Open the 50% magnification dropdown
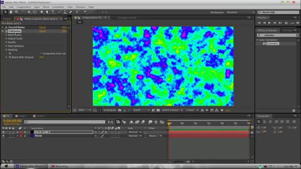This screenshot has height=169, width=301. point(85,110)
